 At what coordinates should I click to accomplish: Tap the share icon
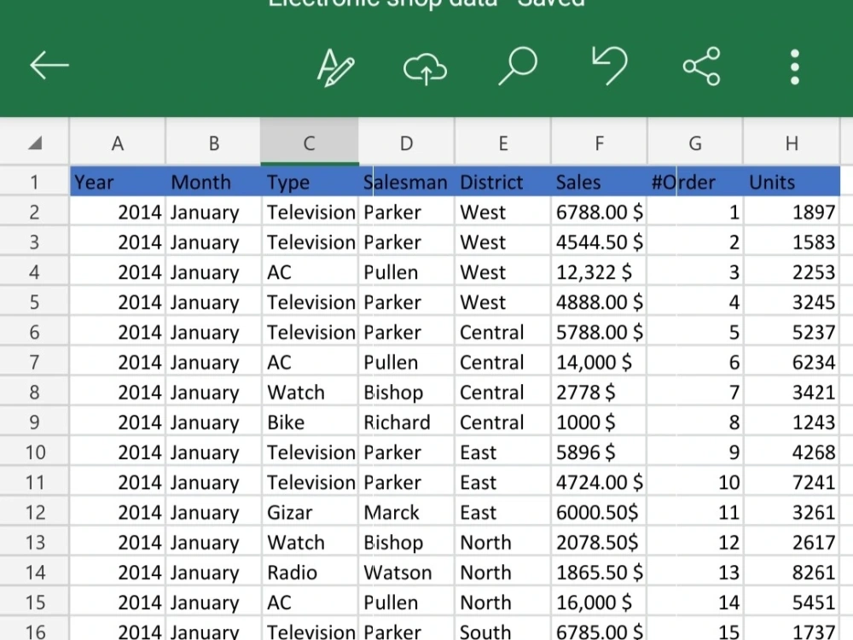(x=702, y=67)
